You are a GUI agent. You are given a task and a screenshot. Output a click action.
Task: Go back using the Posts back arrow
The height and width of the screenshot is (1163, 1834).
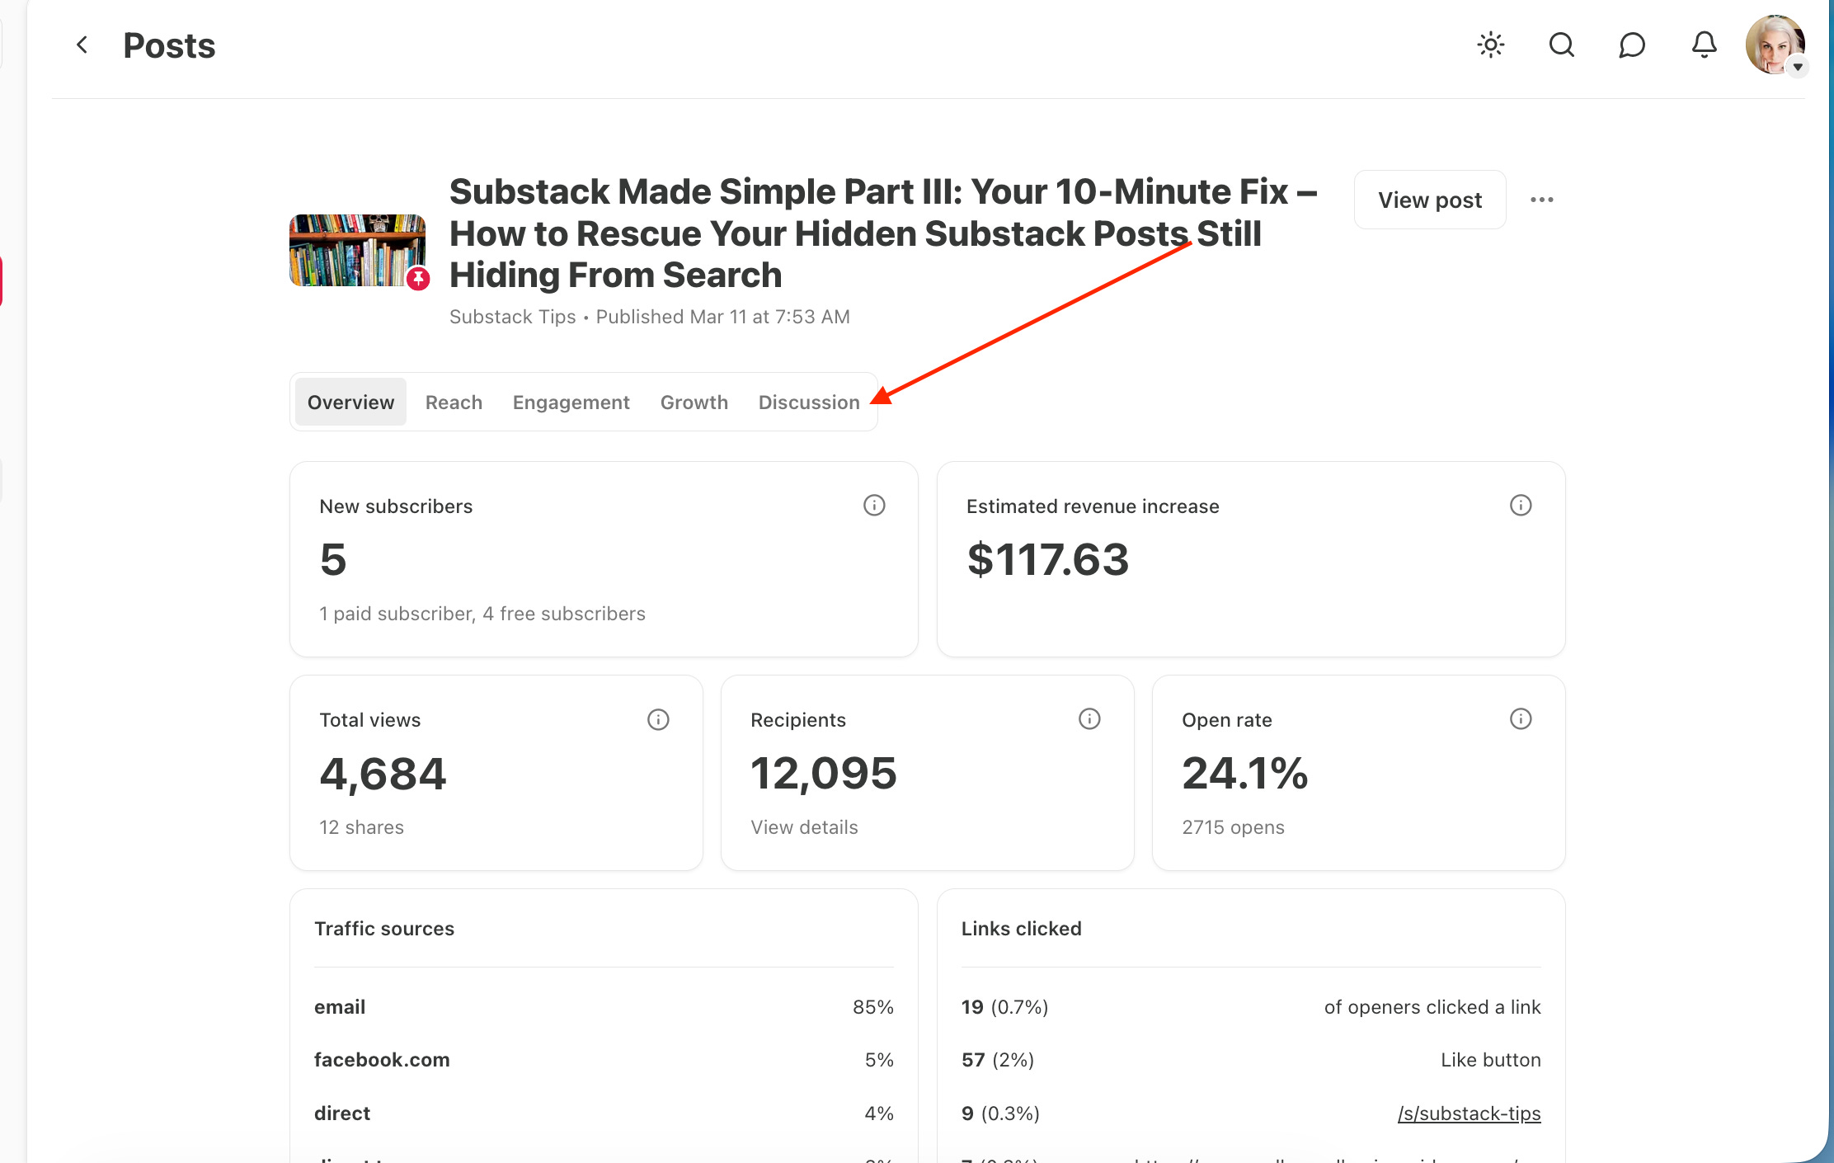pos(82,45)
